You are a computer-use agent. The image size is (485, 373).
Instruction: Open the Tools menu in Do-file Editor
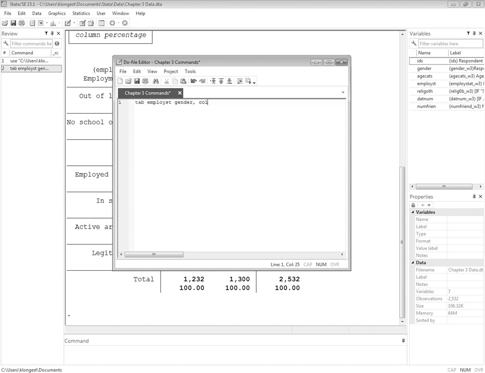point(190,72)
